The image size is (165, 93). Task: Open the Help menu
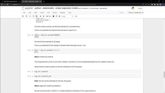click(70, 13)
